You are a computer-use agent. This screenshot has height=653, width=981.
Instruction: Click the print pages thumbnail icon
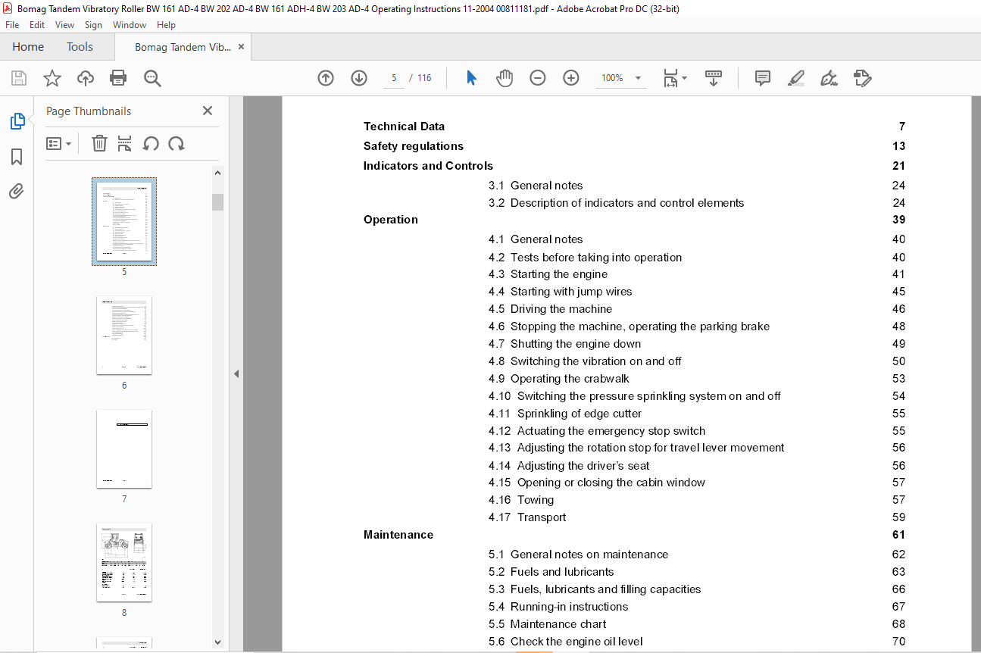tap(125, 143)
